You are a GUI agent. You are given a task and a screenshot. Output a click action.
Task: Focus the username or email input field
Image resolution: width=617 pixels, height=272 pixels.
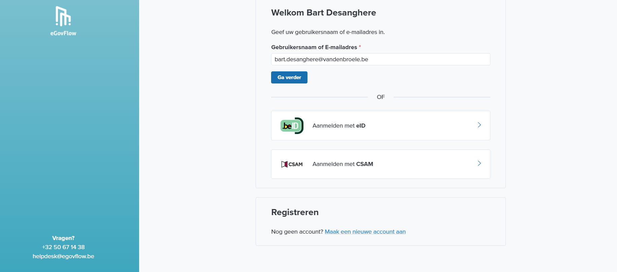pyautogui.click(x=380, y=59)
